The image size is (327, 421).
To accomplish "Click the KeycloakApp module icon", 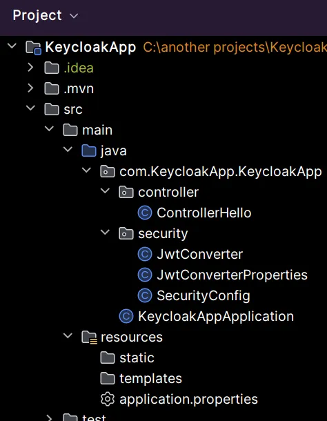I will 33,48.
